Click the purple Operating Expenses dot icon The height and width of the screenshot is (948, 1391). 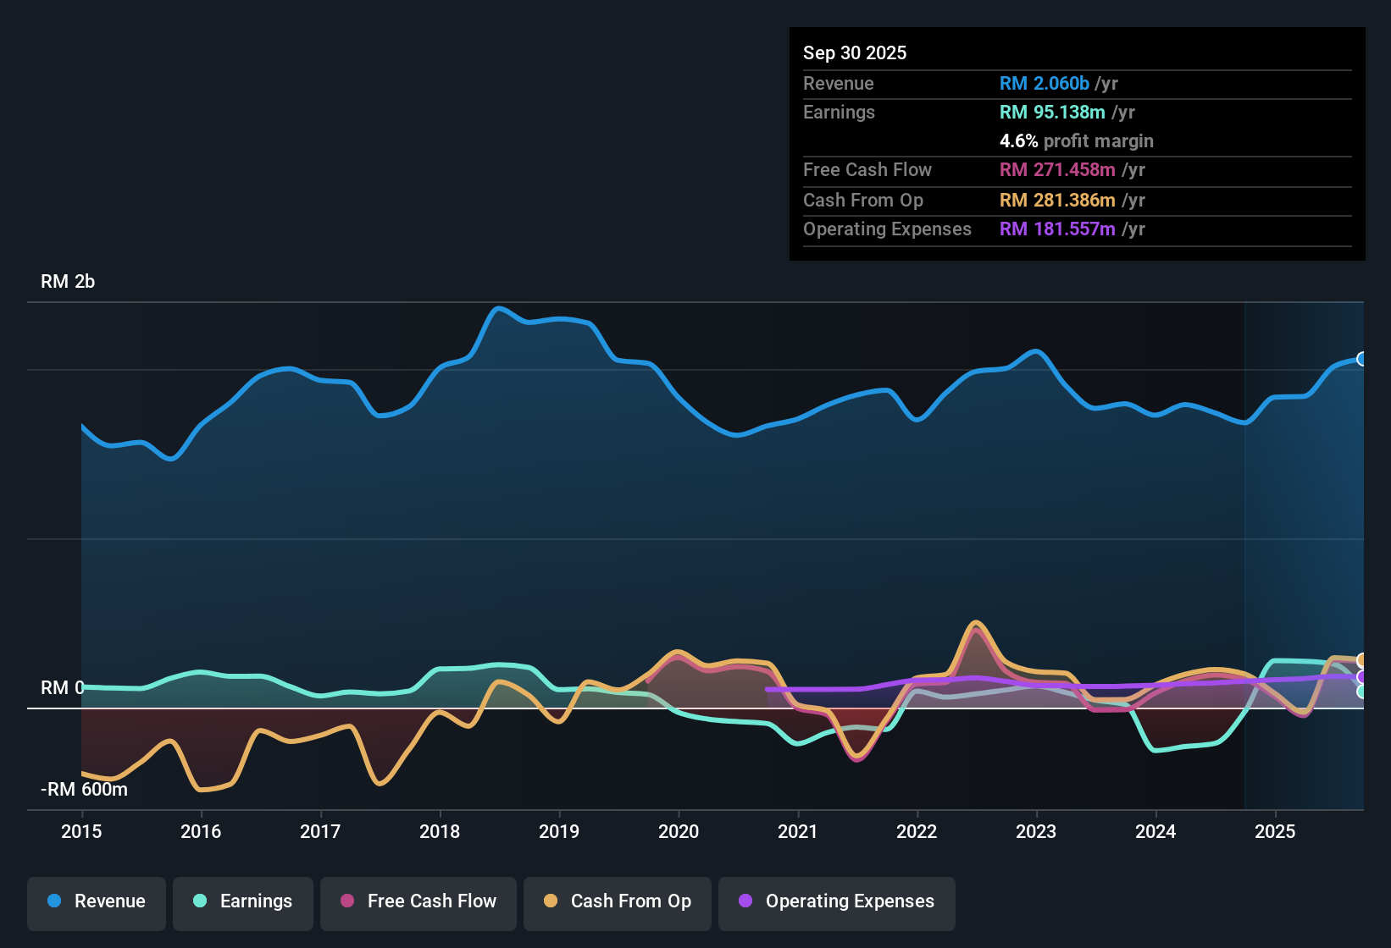(744, 901)
